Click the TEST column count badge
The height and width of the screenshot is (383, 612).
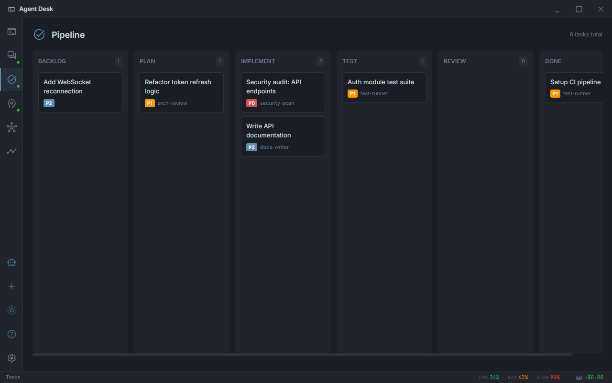tap(423, 61)
